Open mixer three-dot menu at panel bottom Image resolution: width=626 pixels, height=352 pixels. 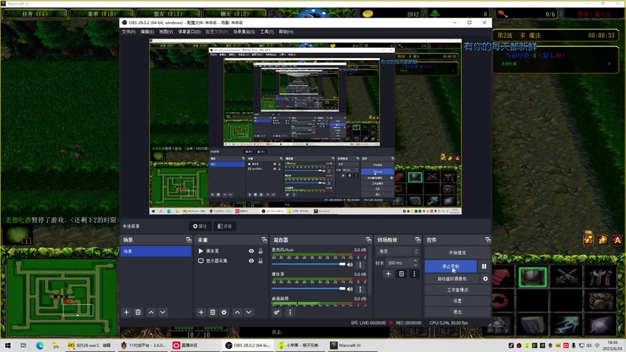pyautogui.click(x=290, y=312)
